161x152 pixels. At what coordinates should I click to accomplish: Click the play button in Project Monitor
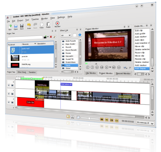tap(107, 67)
